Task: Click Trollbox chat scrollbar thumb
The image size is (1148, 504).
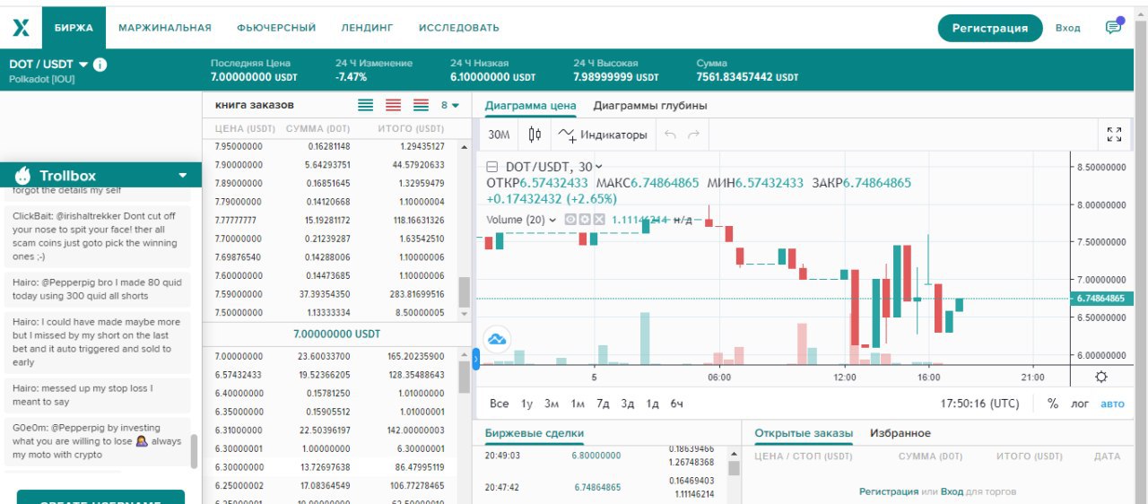Action: (195, 453)
